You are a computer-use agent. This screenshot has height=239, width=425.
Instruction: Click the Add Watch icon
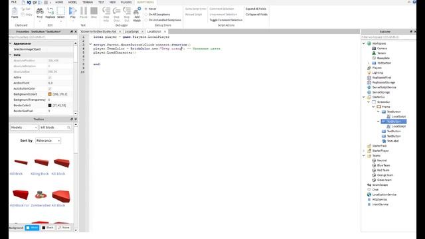(137, 11)
